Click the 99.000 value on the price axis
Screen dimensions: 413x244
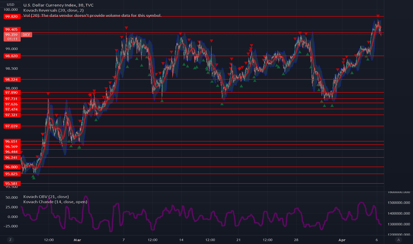pos(12,49)
